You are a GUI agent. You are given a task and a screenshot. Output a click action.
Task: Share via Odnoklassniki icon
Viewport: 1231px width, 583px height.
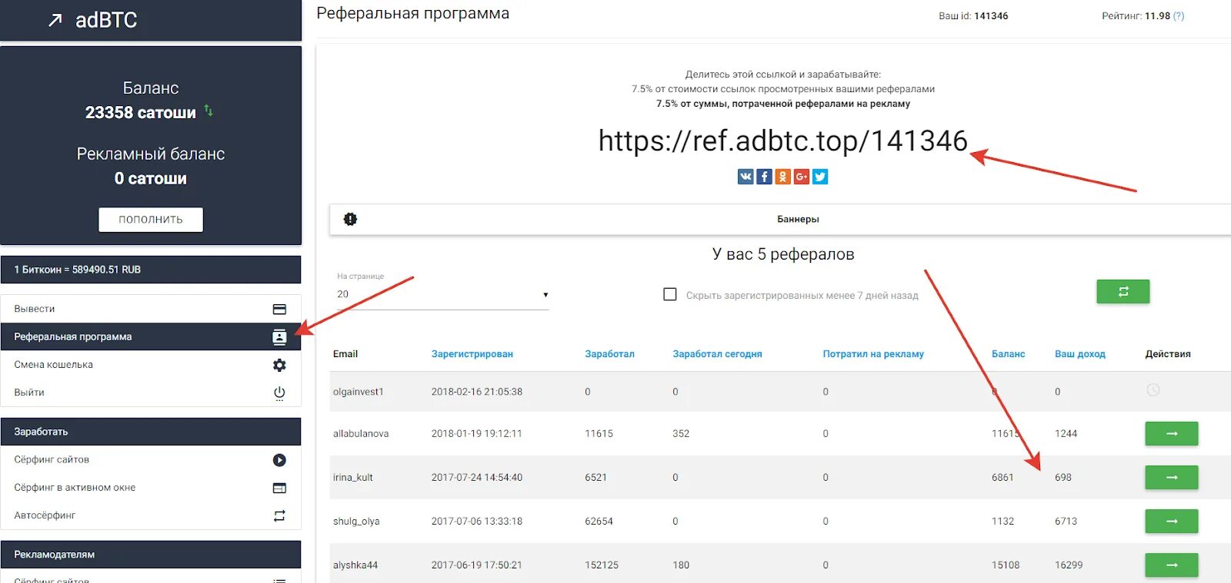tap(782, 177)
